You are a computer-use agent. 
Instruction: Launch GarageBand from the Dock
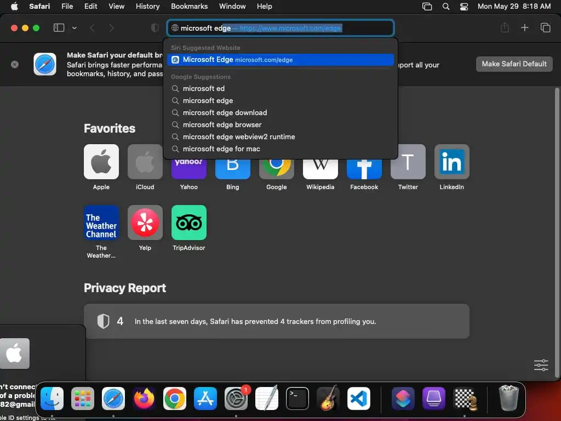click(328, 399)
